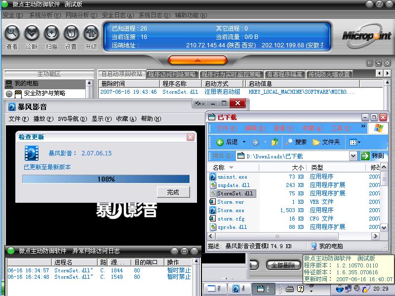Click the 全部删除 button
The height and width of the screenshot is (296, 395).
point(283,265)
